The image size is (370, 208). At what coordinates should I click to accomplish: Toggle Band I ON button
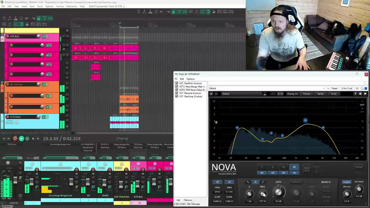click(262, 173)
